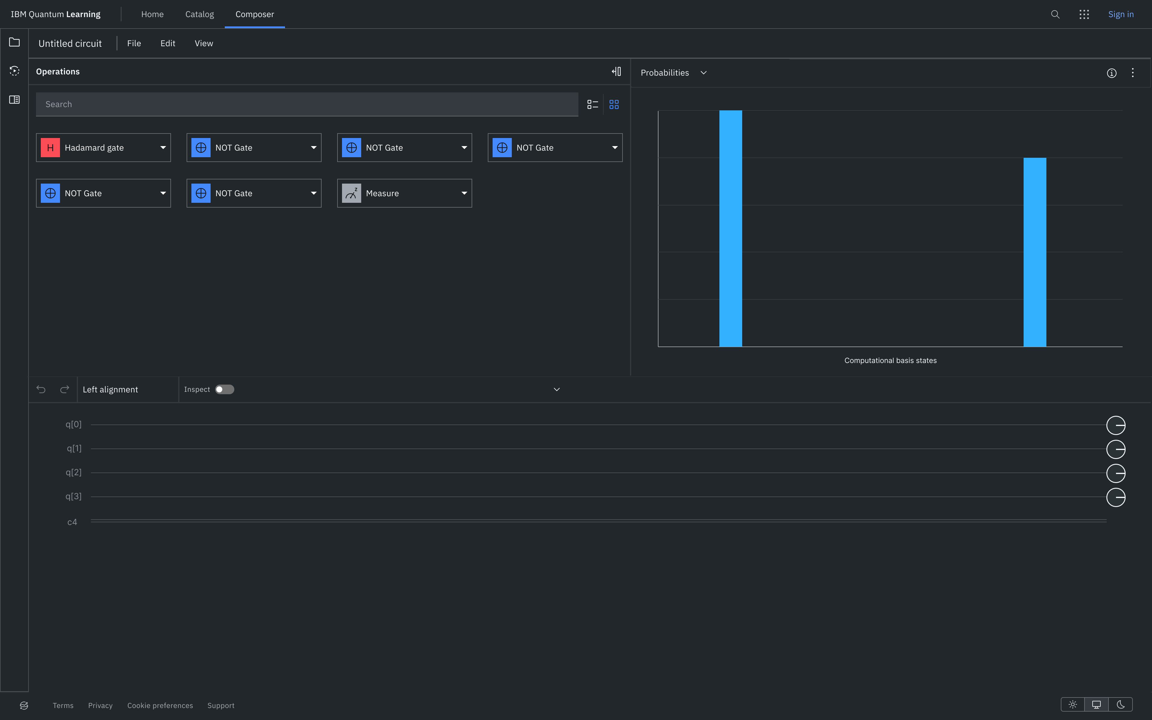The height and width of the screenshot is (720, 1152).
Task: Select the red Hadamard H gate icon
Action: [x=50, y=148]
